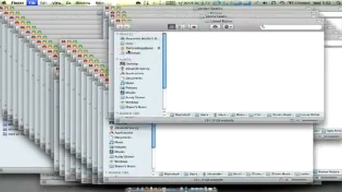Switch front Finder window to column view

(186, 27)
